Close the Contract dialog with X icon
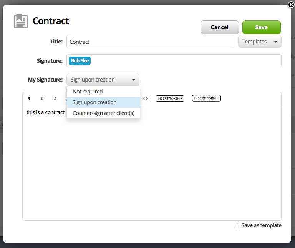Image resolution: width=295 pixels, height=248 pixels. pyautogui.click(x=291, y=5)
